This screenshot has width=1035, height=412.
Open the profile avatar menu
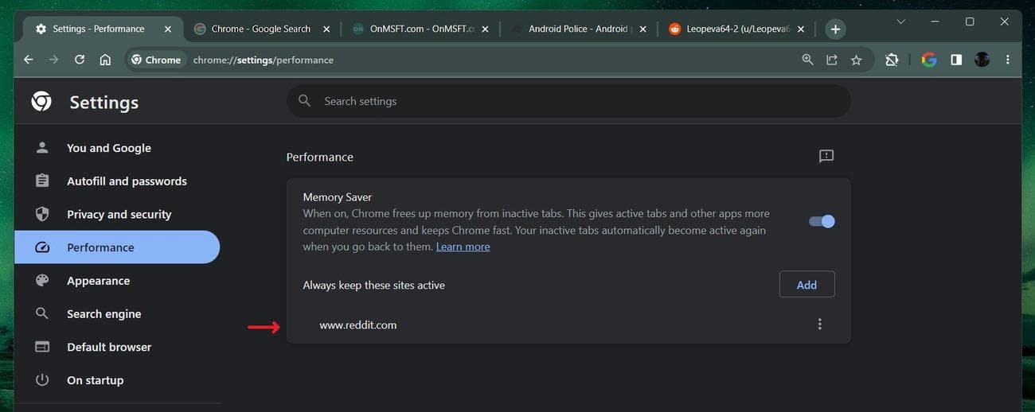click(x=982, y=60)
